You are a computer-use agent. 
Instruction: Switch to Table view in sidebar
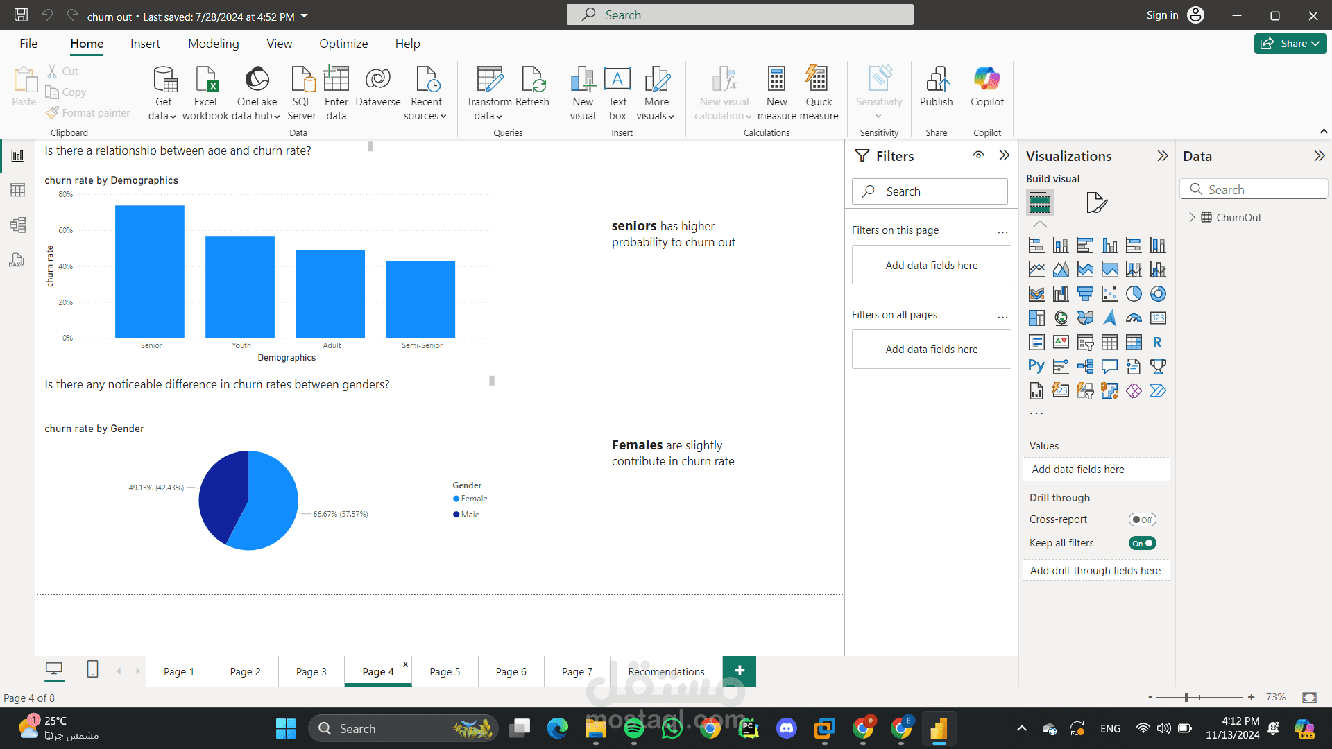point(17,190)
